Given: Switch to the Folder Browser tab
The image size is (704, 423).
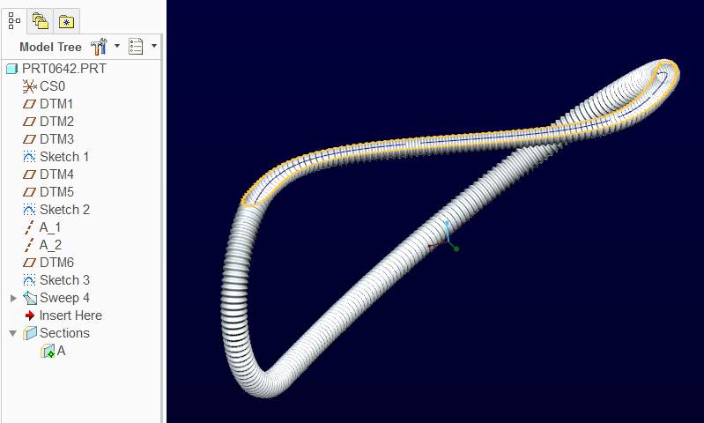Looking at the screenshot, I should point(41,21).
